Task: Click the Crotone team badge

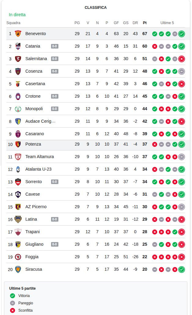Action: pyautogui.click(x=18, y=96)
